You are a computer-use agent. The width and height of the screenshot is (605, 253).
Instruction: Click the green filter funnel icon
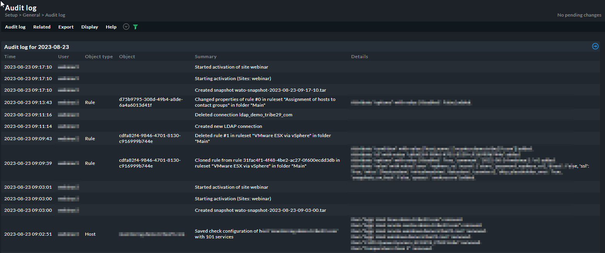(135, 27)
